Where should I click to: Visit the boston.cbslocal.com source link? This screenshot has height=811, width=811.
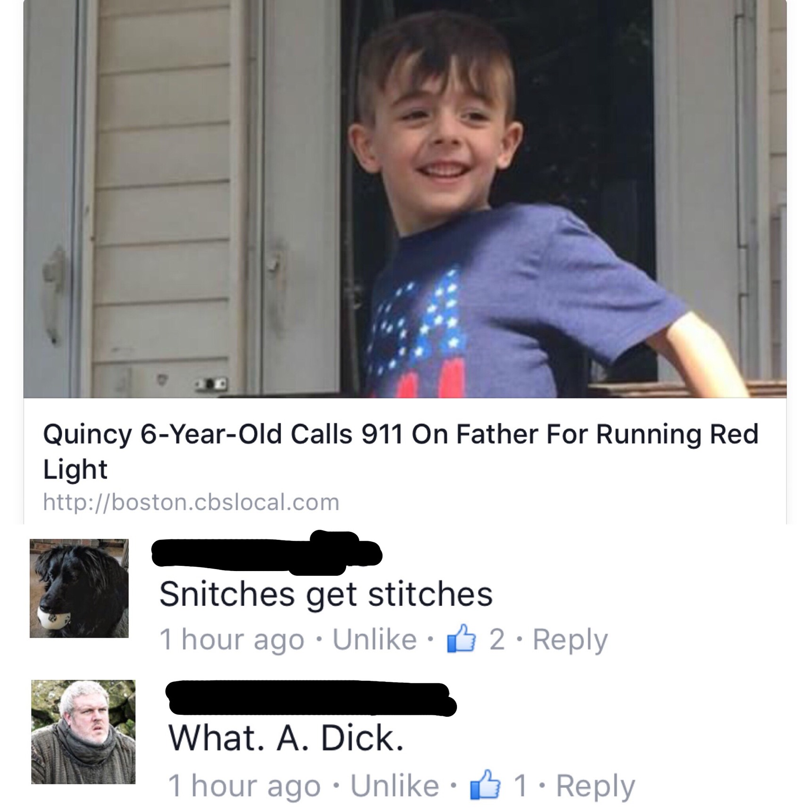click(x=191, y=502)
